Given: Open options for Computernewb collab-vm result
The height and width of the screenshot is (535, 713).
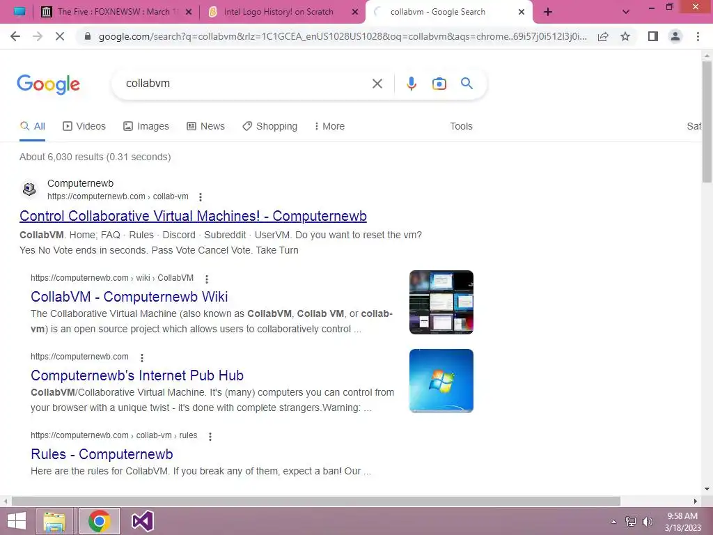Looking at the screenshot, I should coord(200,197).
